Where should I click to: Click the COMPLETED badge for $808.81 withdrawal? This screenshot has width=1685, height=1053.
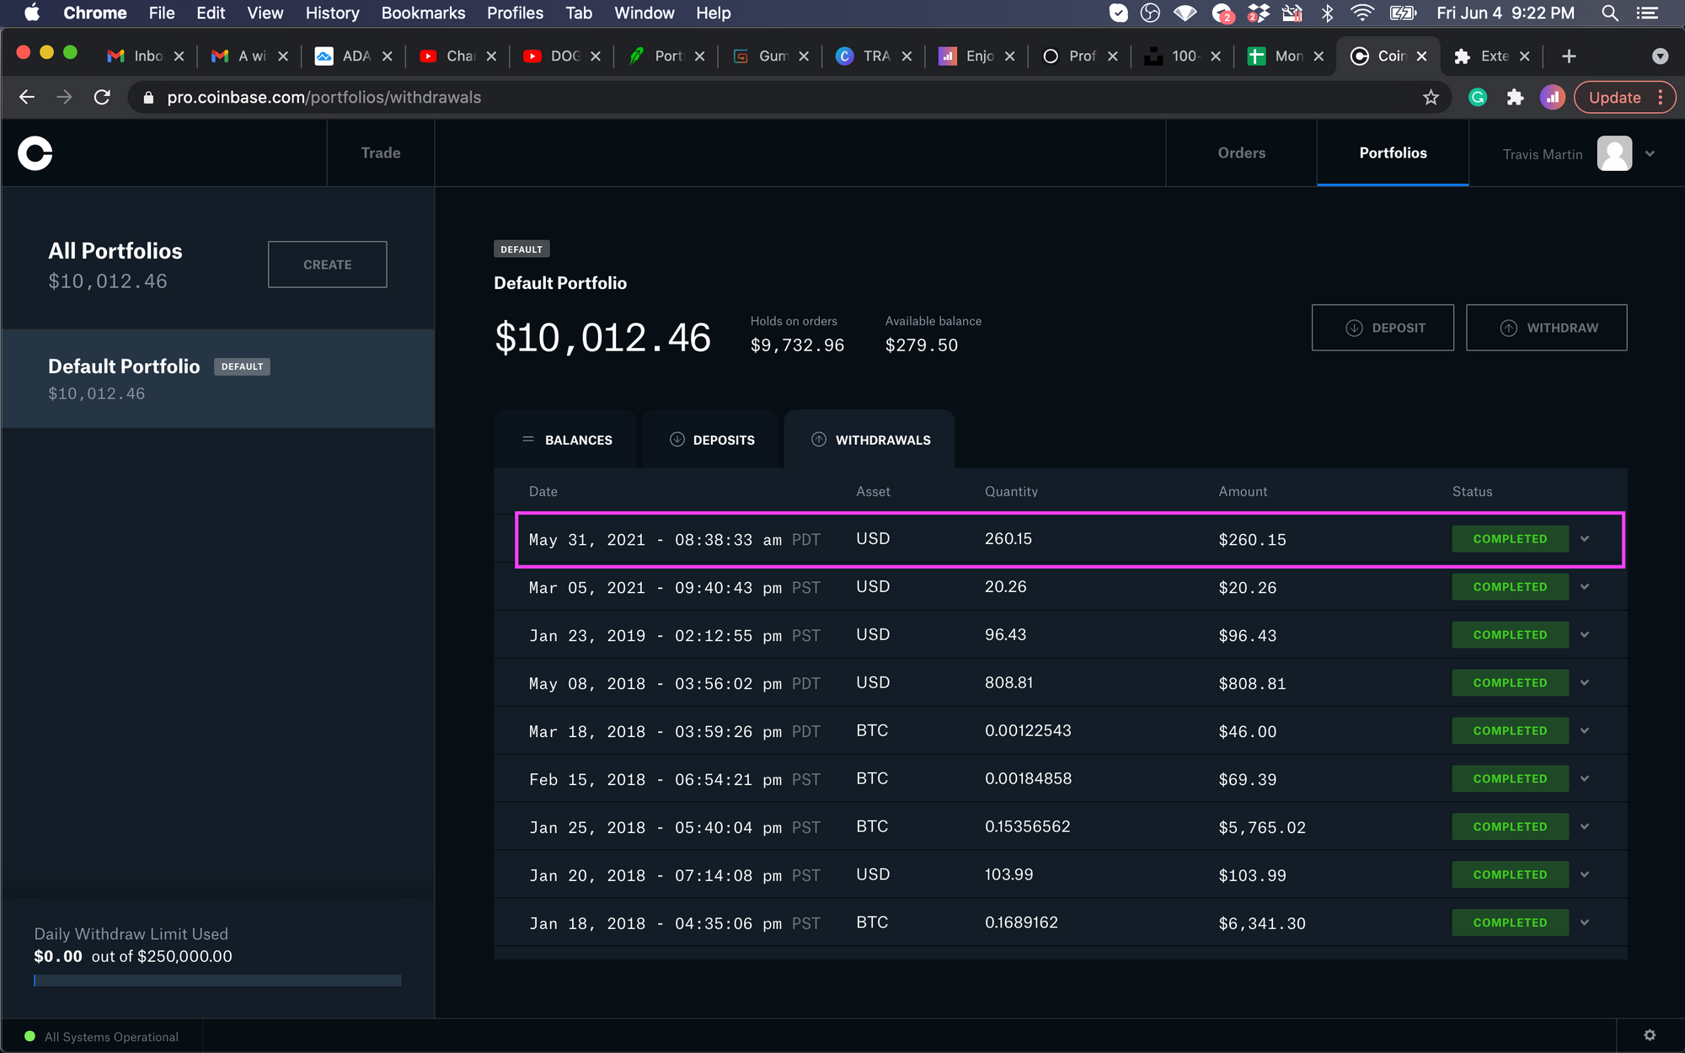pyautogui.click(x=1510, y=683)
